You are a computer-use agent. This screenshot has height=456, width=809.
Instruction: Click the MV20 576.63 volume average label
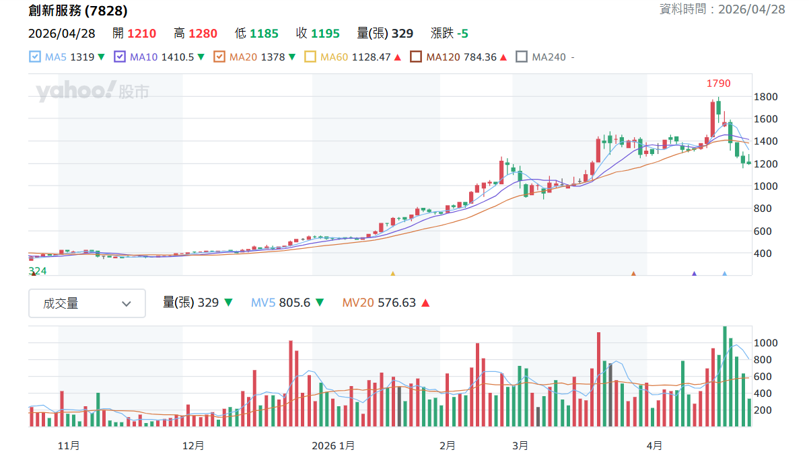click(x=378, y=303)
